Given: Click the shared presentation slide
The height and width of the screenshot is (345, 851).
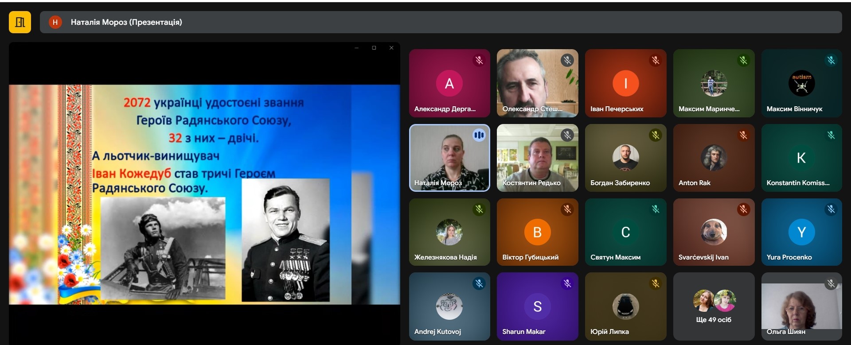Looking at the screenshot, I should [204, 195].
